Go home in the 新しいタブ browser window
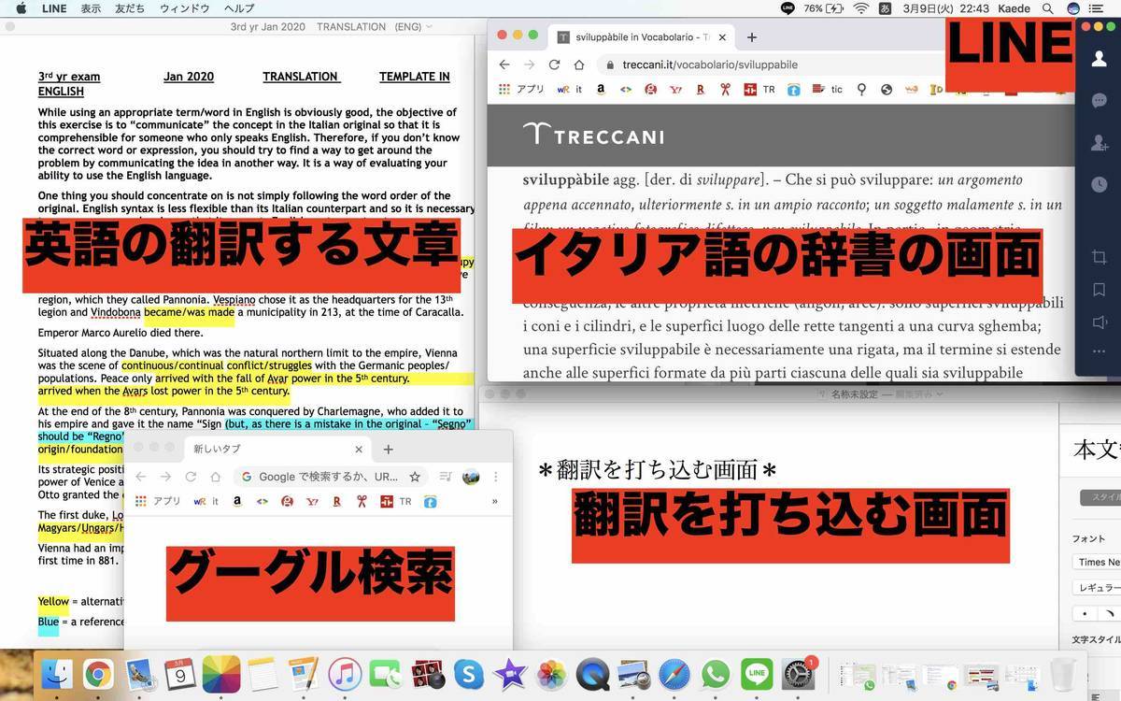 coord(215,477)
